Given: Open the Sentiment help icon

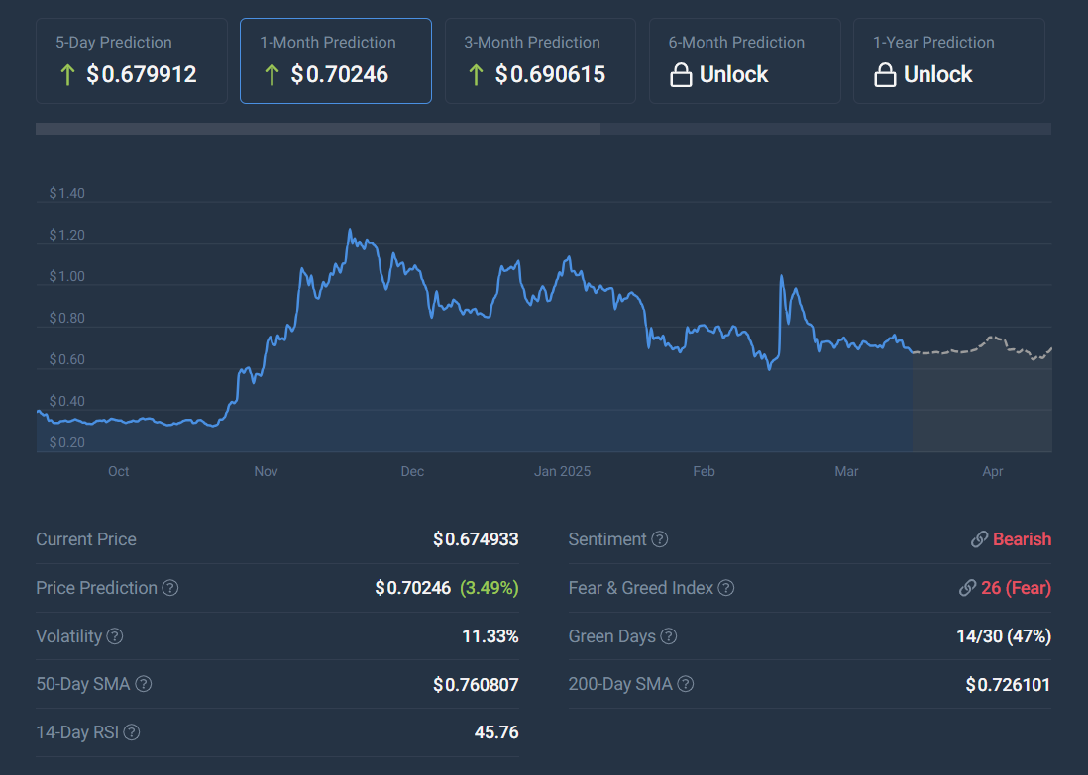Looking at the screenshot, I should [x=660, y=539].
